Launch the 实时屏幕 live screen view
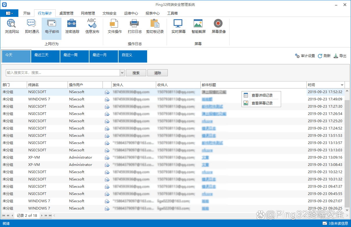This screenshot has width=351, height=227. (x=178, y=26)
